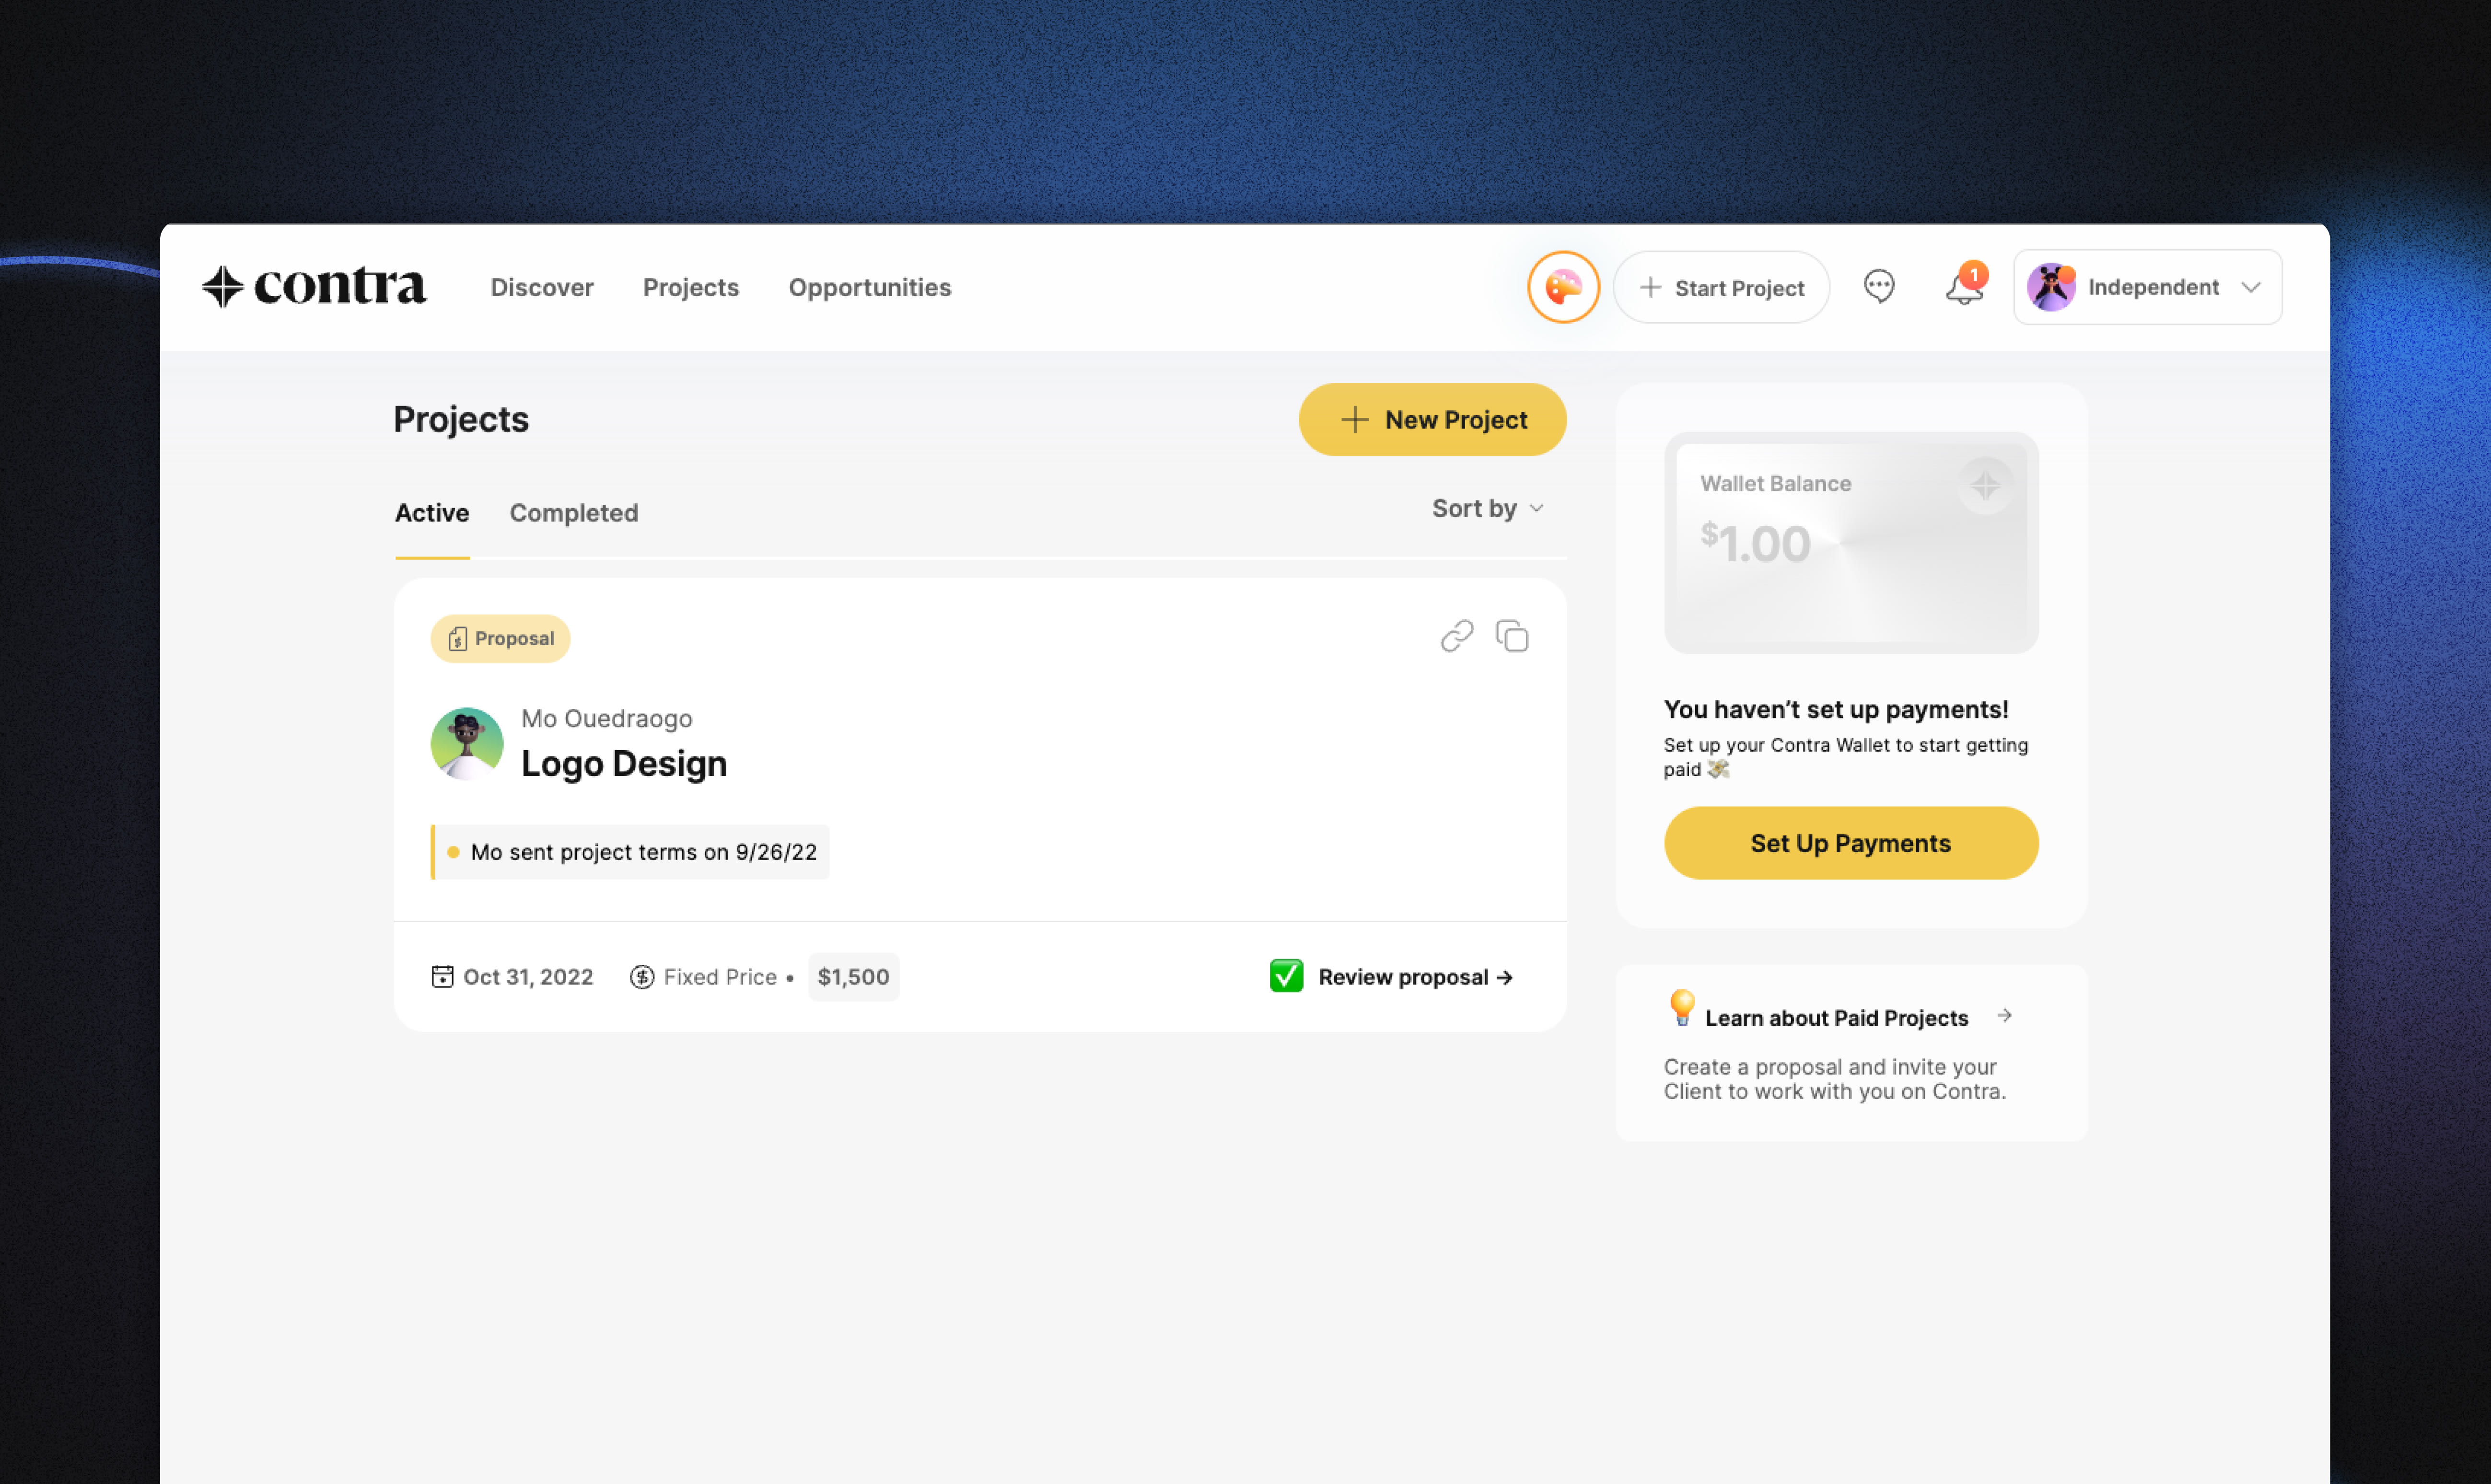The height and width of the screenshot is (1484, 2491).
Task: Click 'Mo sent project terms on 9/26/22' note
Action: [630, 852]
